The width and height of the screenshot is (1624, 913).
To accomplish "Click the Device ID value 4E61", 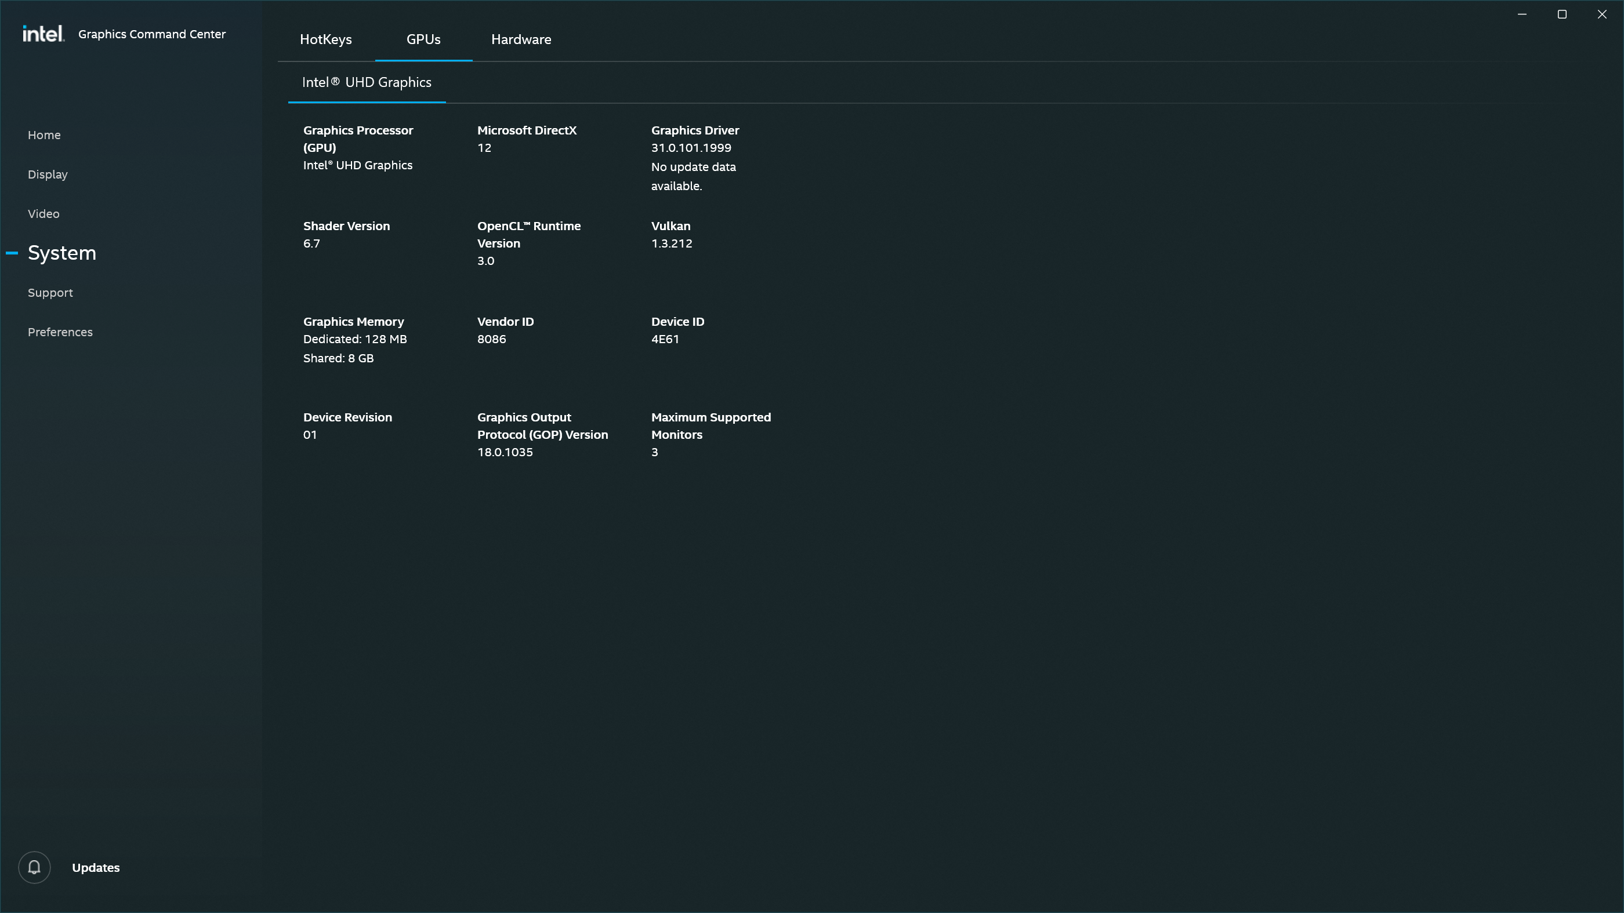I will (x=665, y=339).
